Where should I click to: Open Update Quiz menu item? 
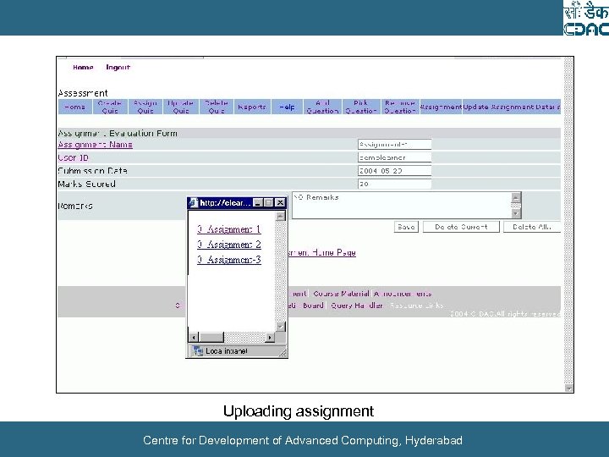(x=181, y=107)
